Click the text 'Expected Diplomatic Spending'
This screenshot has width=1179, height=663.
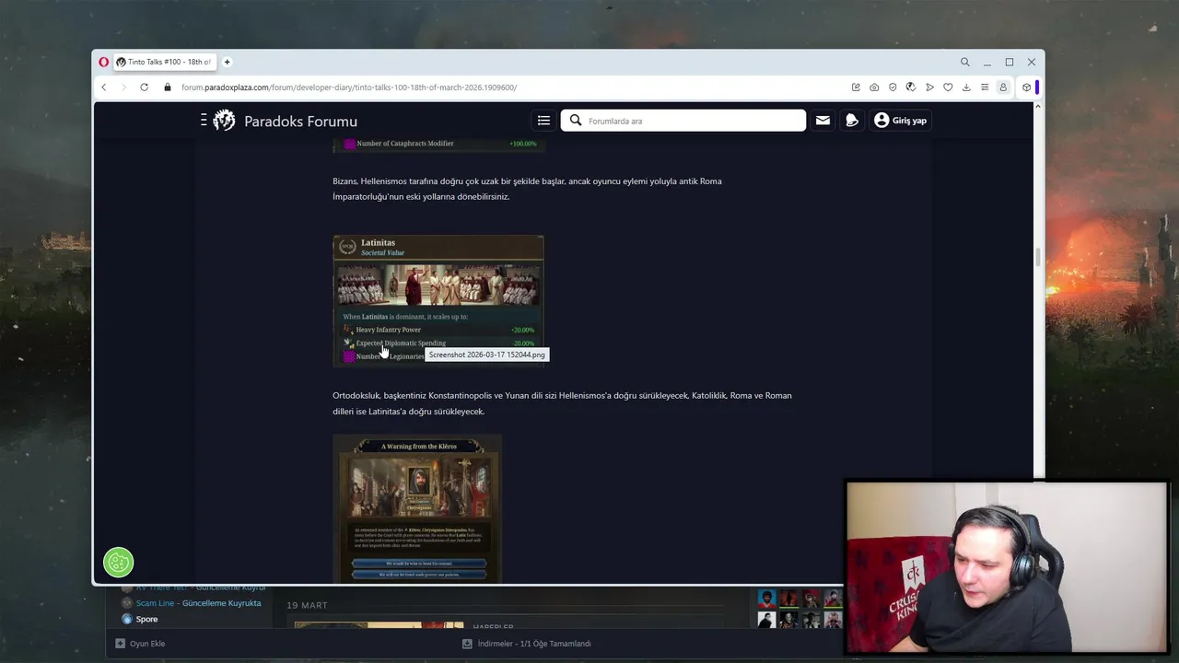(x=401, y=343)
